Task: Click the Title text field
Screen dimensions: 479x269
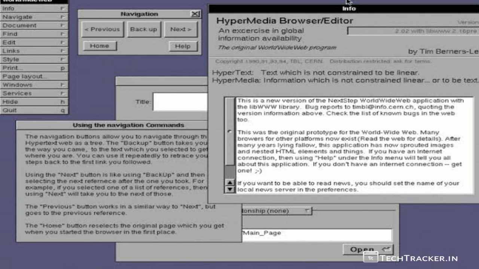Action: (x=180, y=102)
